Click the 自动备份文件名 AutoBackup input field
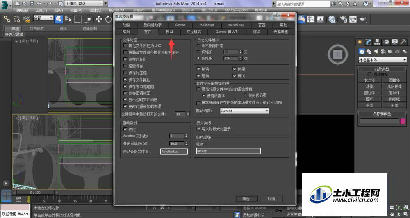Screen dimensions: 410x218 [x=174, y=152]
